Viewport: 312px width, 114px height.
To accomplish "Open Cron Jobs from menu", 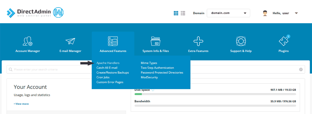I will click(103, 77).
